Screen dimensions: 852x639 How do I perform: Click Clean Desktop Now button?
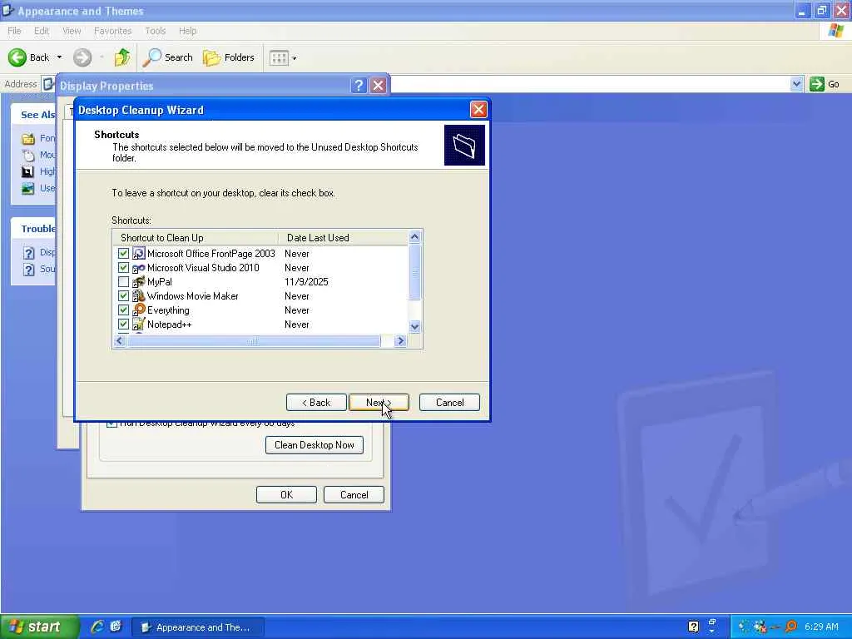tap(314, 444)
